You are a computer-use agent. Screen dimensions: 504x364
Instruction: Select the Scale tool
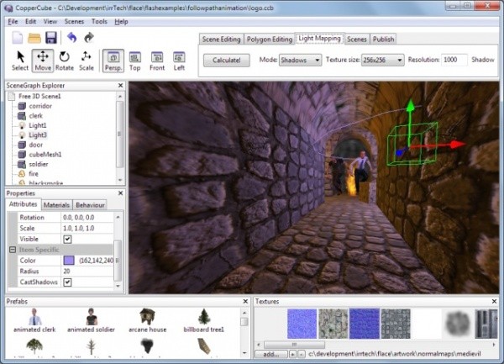[87, 61]
